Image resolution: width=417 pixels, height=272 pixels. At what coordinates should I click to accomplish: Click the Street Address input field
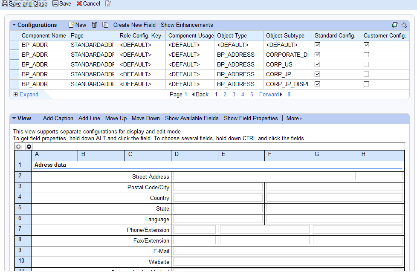tap(264, 177)
